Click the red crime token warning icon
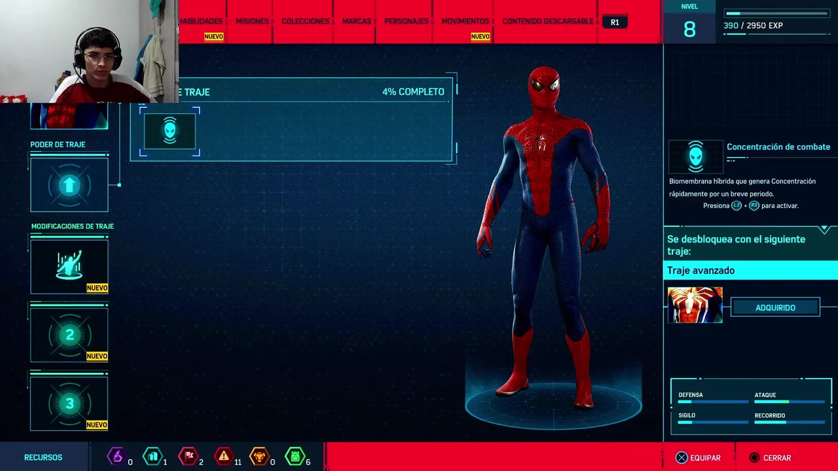 (224, 456)
